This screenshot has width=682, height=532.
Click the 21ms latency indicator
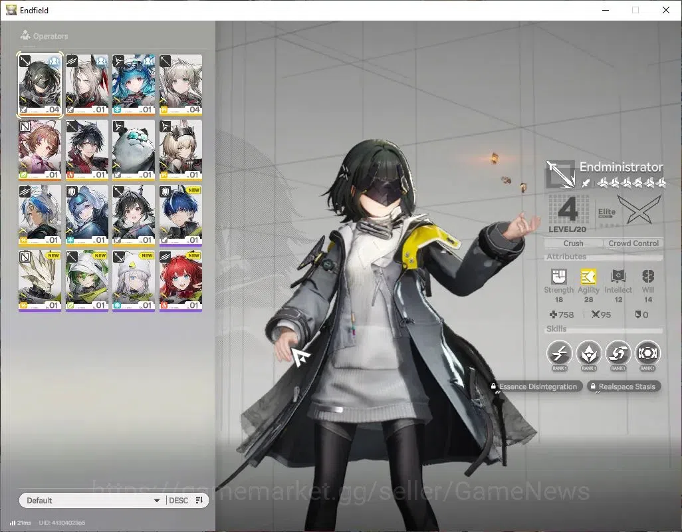(x=21, y=523)
